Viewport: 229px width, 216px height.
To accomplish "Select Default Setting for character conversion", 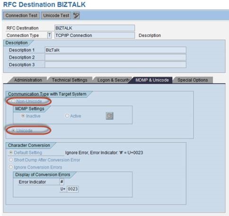I will tap(11, 153).
